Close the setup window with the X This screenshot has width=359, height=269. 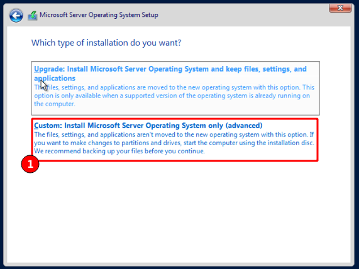click(x=340, y=8)
